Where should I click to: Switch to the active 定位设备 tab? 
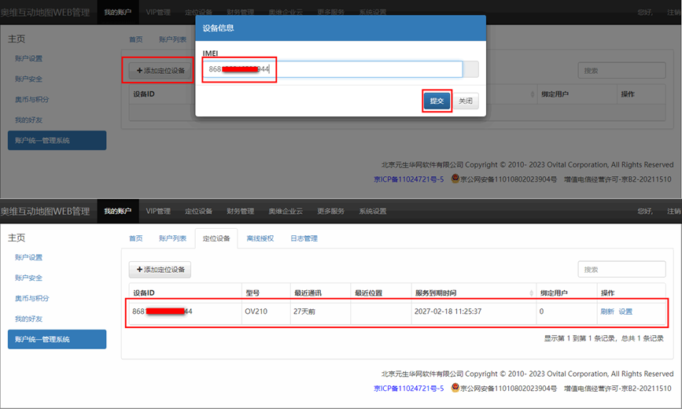point(216,238)
